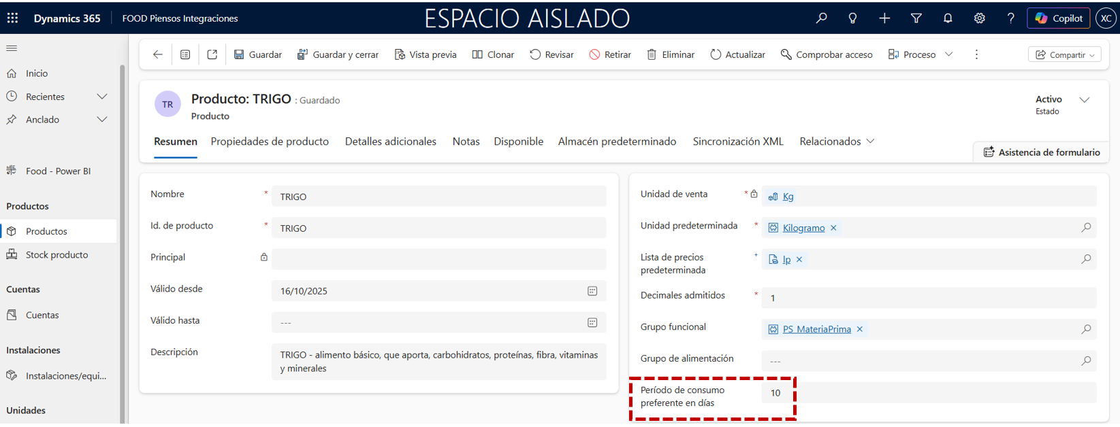This screenshot has width=1120, height=427.
Task: Click the advanced filter funnel icon
Action: click(x=916, y=18)
